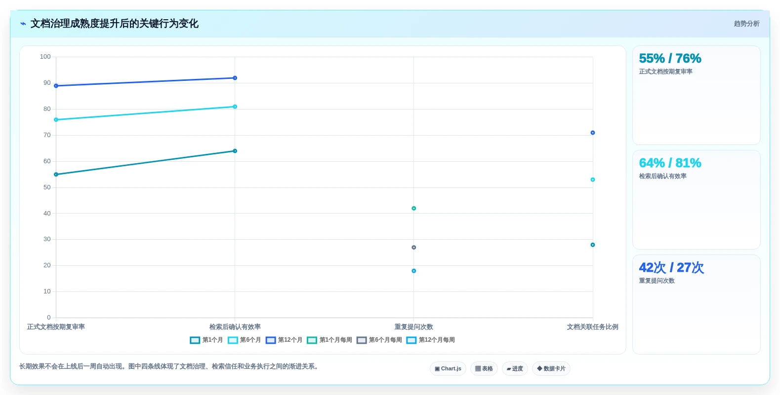Click the 文档关联任务比例 axis label
Screen dimensions: 780x395
click(593, 327)
